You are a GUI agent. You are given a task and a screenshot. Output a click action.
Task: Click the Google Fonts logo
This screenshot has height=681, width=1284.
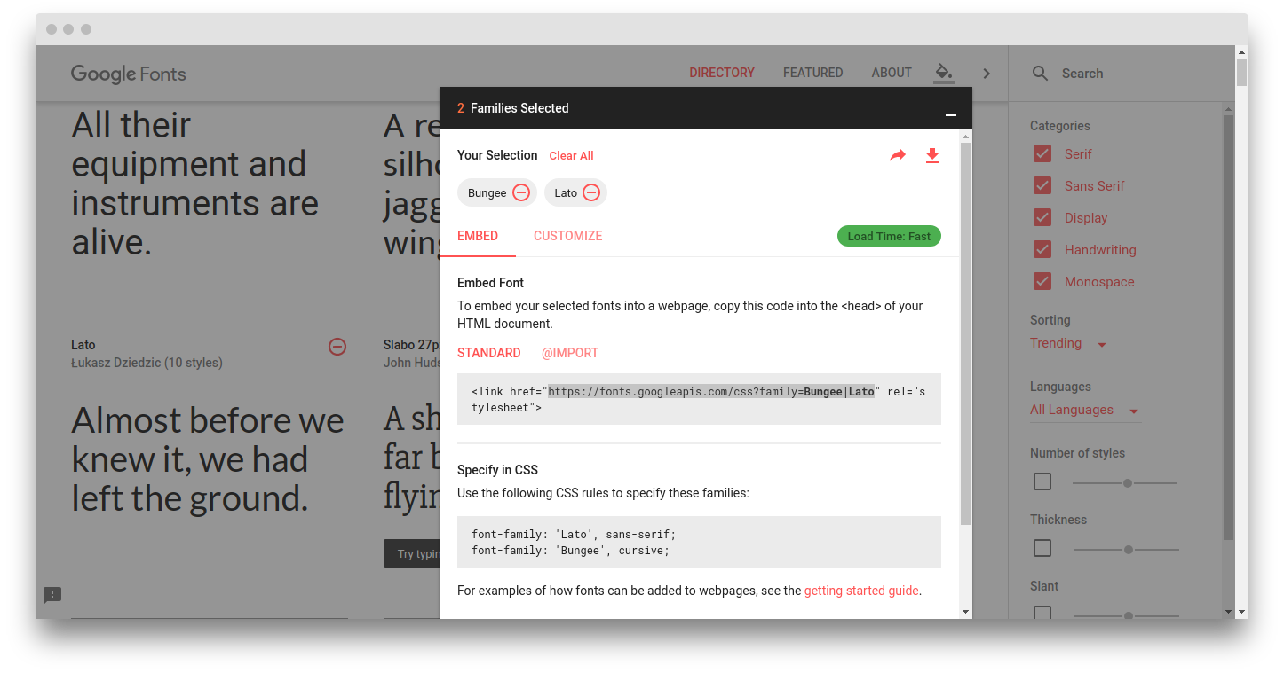coord(129,74)
